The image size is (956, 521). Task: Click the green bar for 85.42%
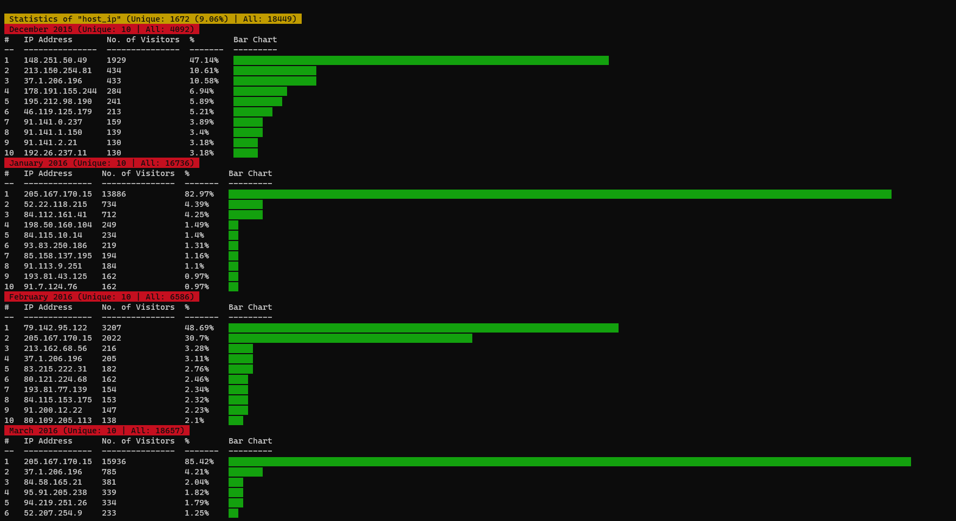point(570,461)
